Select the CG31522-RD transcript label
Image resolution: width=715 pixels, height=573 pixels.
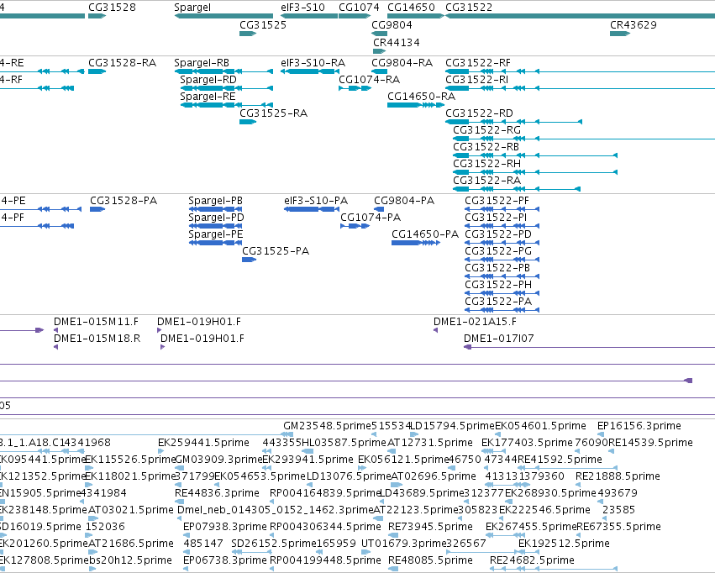tap(479, 113)
